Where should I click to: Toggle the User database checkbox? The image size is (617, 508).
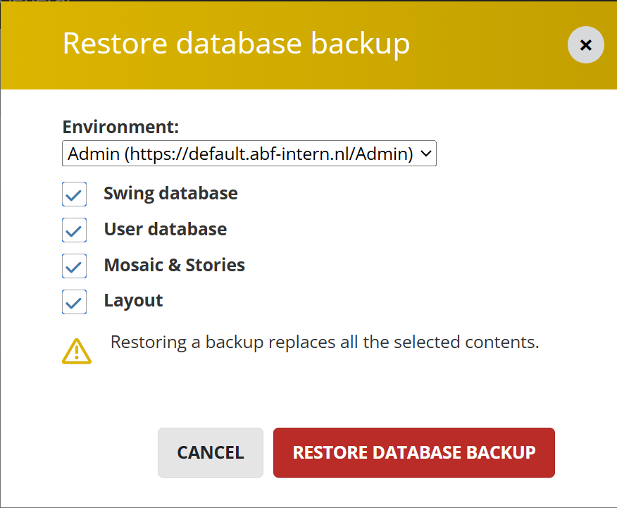pos(75,230)
